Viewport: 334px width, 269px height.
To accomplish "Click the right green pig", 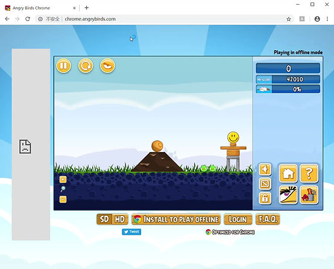I will pyautogui.click(x=213, y=168).
